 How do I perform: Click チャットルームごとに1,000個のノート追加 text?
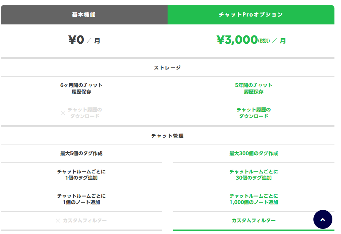(254, 199)
